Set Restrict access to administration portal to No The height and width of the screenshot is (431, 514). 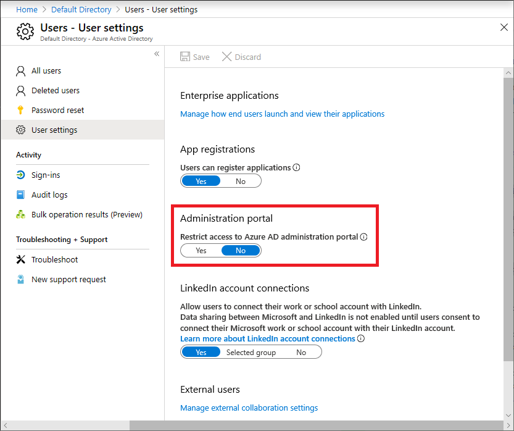(241, 251)
